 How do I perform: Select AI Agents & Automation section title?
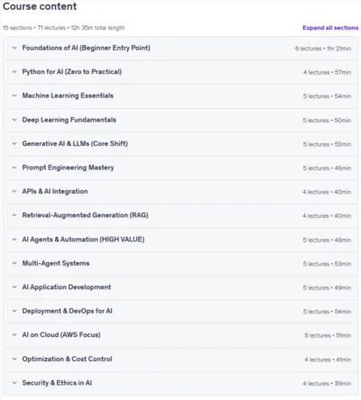(83, 240)
